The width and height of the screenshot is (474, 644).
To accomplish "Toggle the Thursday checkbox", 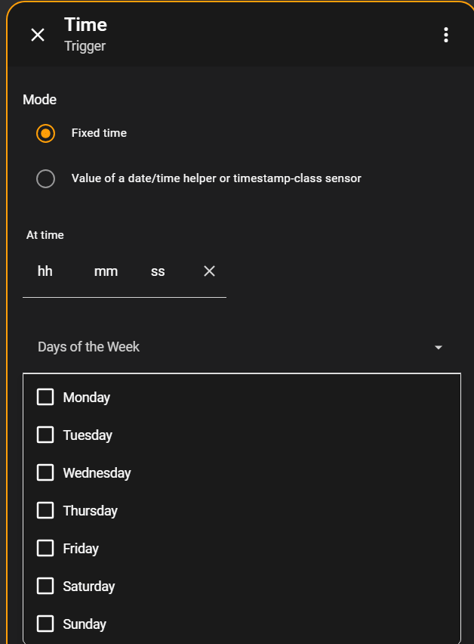I will pos(45,511).
